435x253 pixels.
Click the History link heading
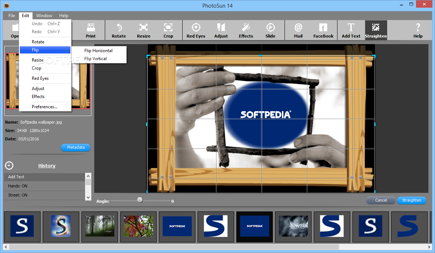[47, 166]
